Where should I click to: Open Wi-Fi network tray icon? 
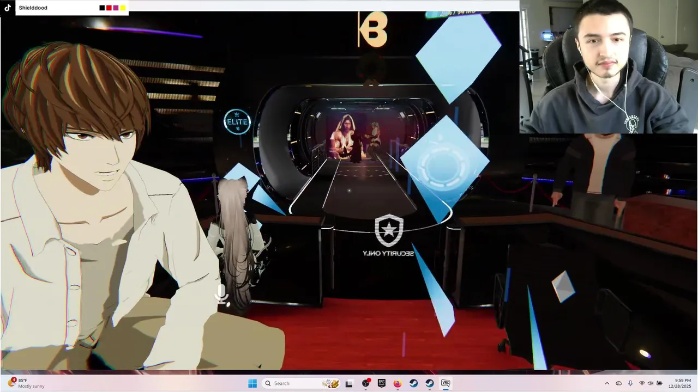[642, 383]
